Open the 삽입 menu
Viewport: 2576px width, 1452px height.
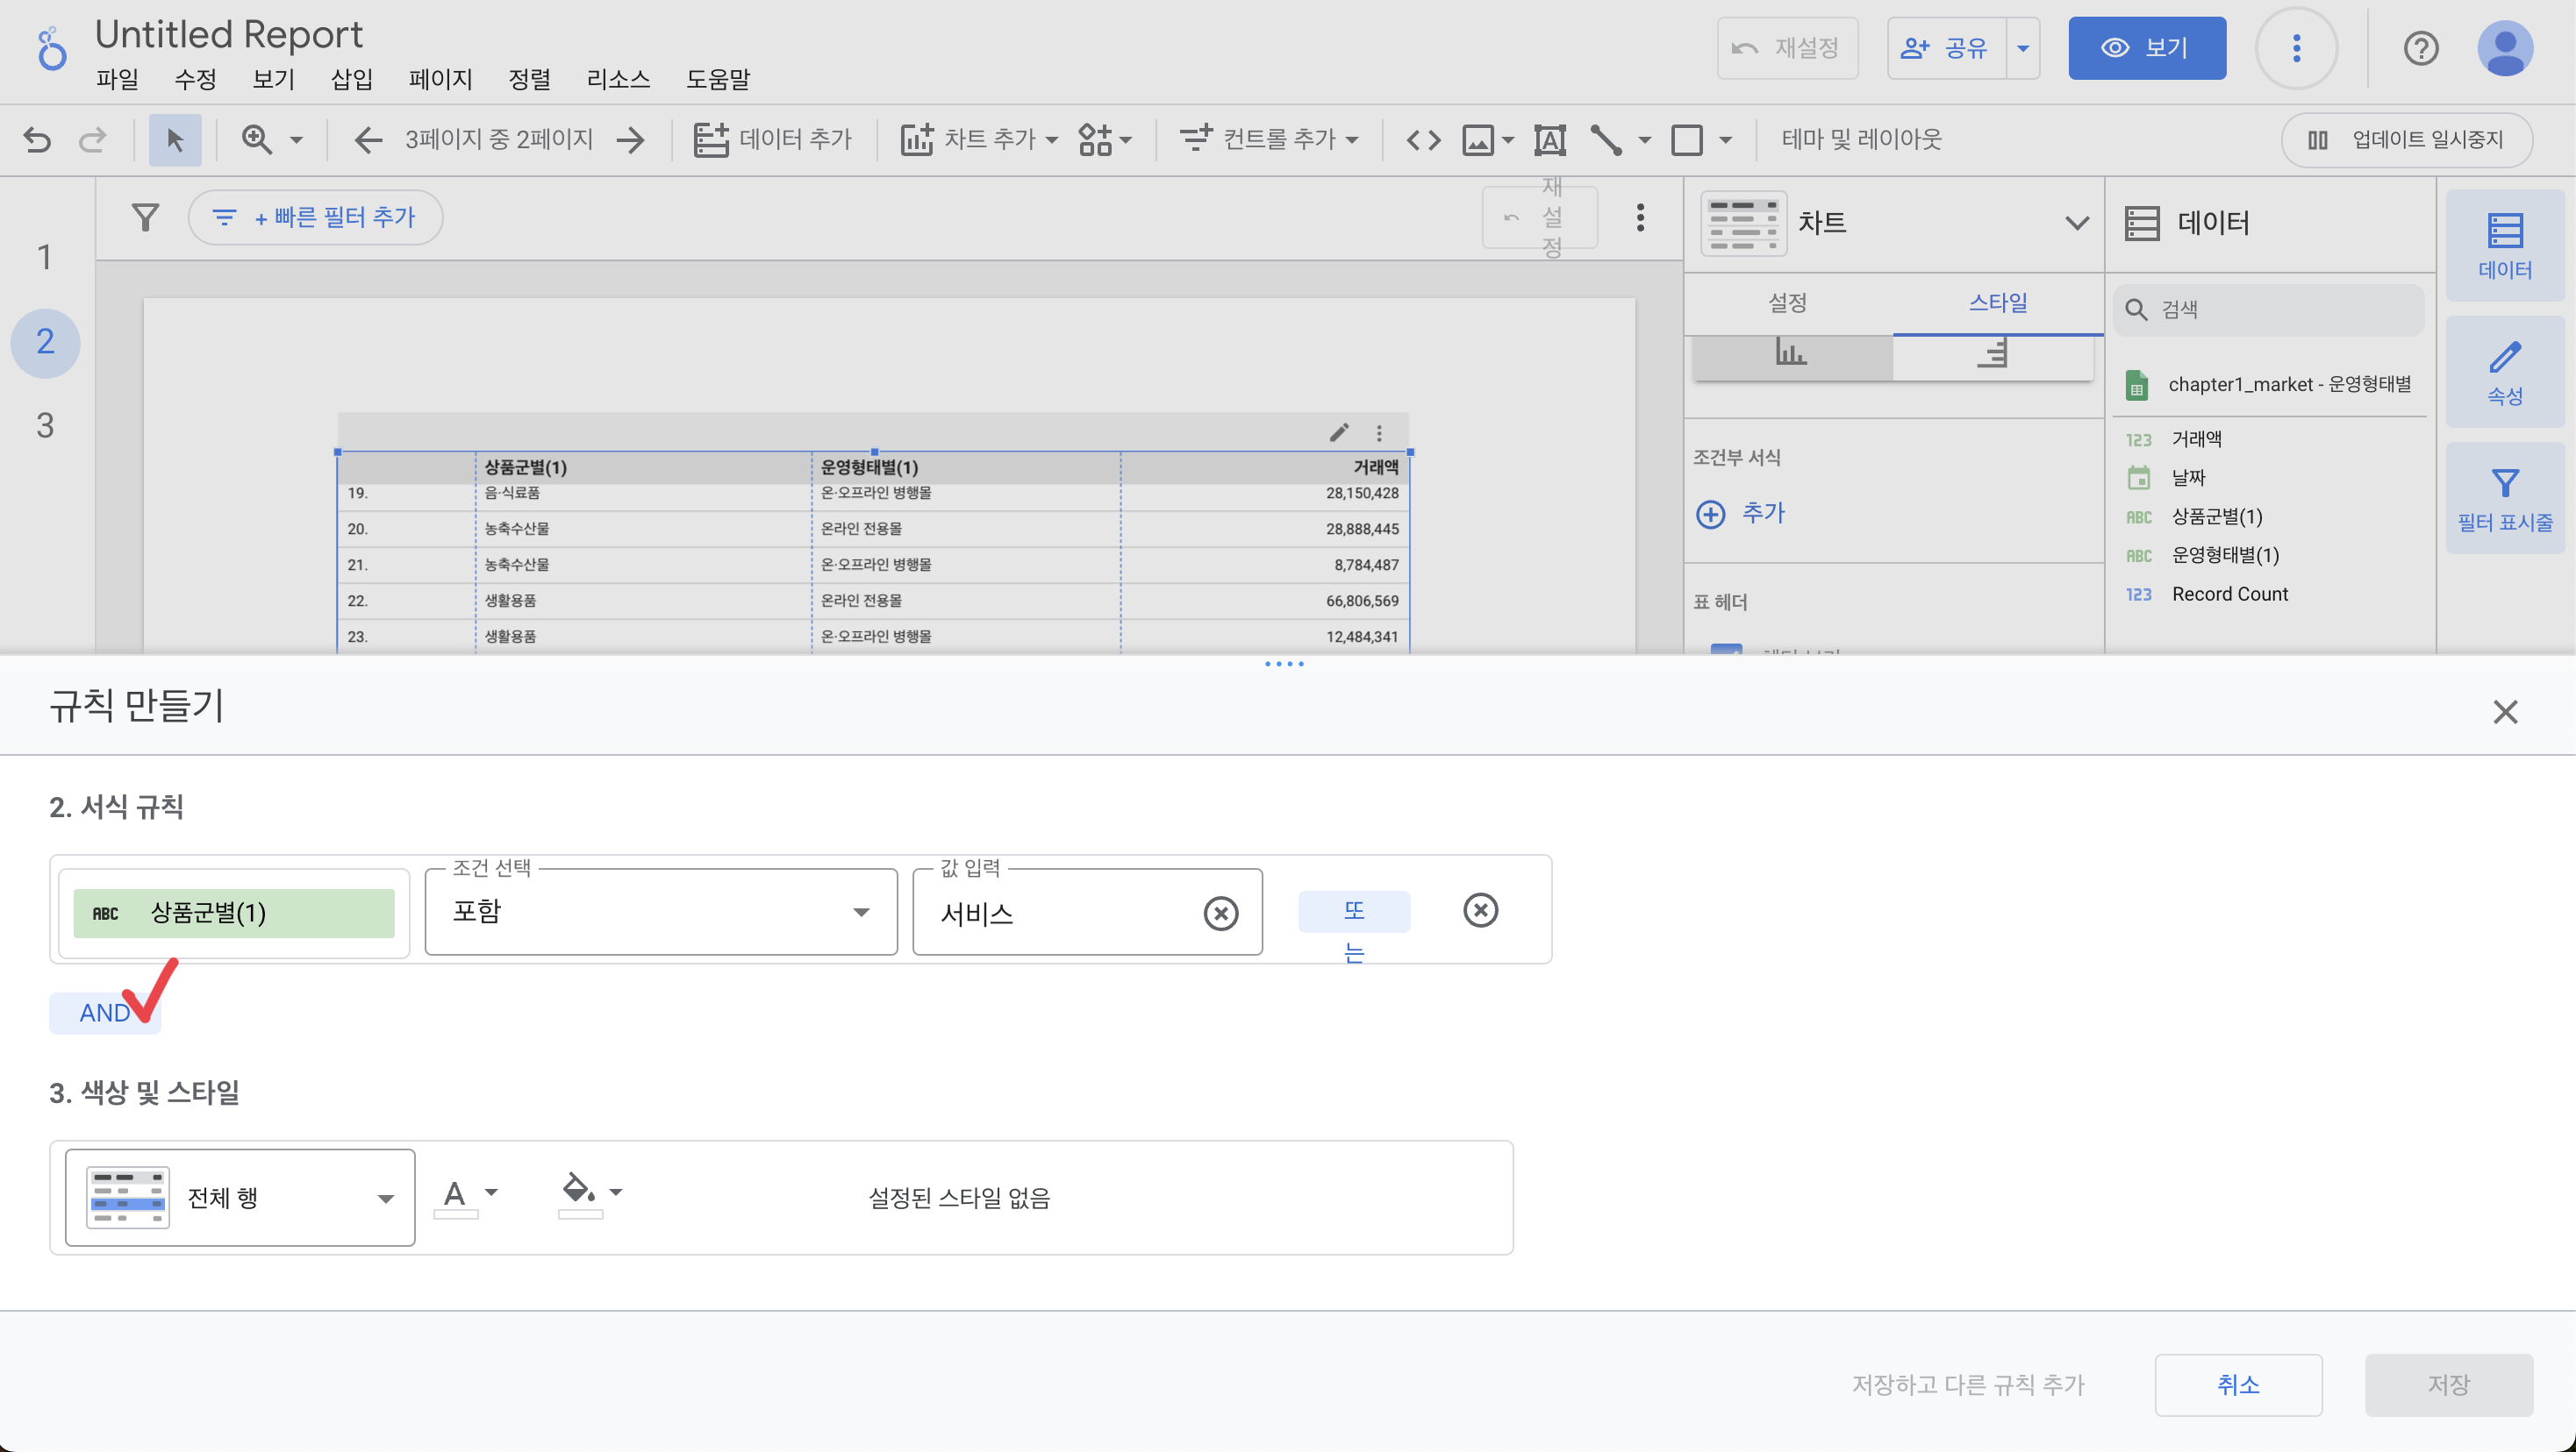[351, 79]
